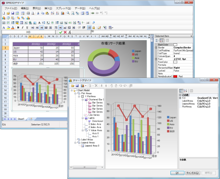Image resolution: width=220 pixels, height=179 pixels.
Task: Click the delete X icon in Chart Designer toolbar
Action: click(x=96, y=86)
